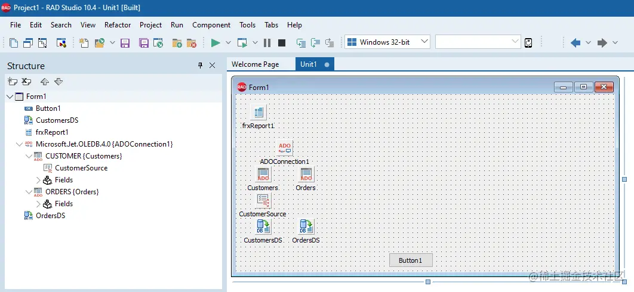Image resolution: width=634 pixels, height=292 pixels.
Task: Click Button1 on the form designer
Action: [x=411, y=260]
